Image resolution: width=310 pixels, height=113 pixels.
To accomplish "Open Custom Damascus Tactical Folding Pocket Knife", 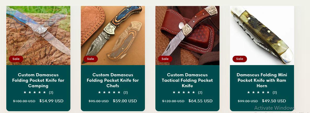I will (187, 80).
